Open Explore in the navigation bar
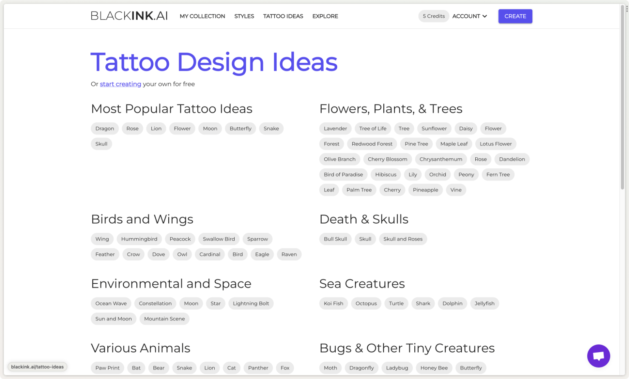The width and height of the screenshot is (629, 379). (325, 16)
